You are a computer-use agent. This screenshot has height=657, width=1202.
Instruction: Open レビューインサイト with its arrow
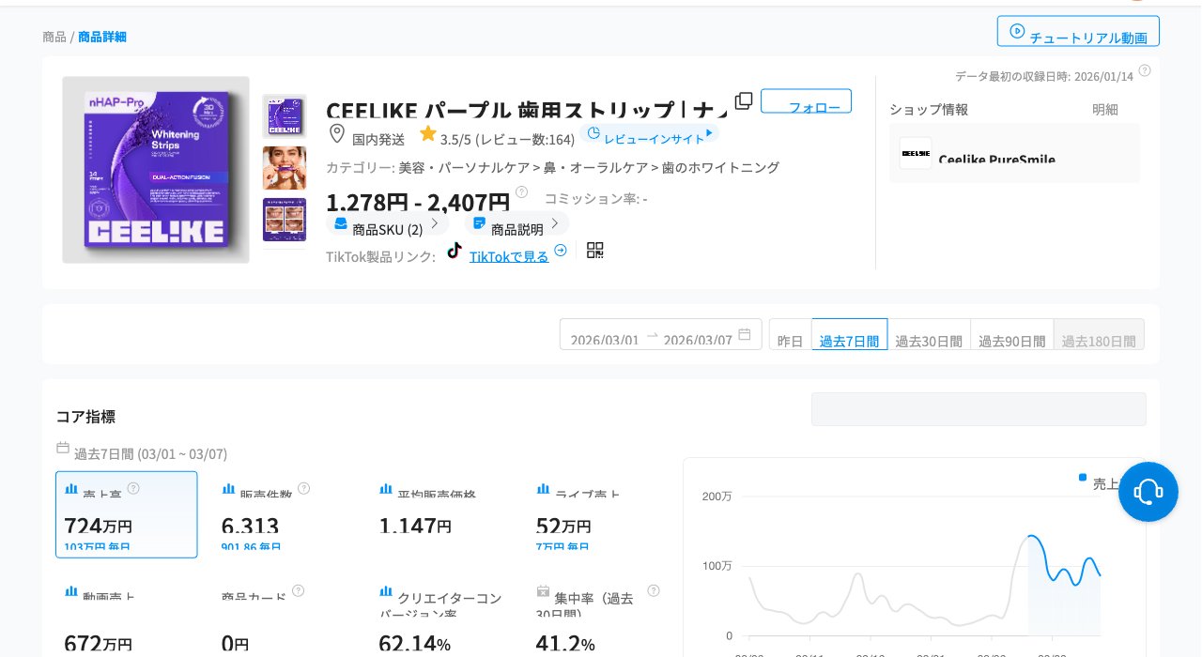650,136
